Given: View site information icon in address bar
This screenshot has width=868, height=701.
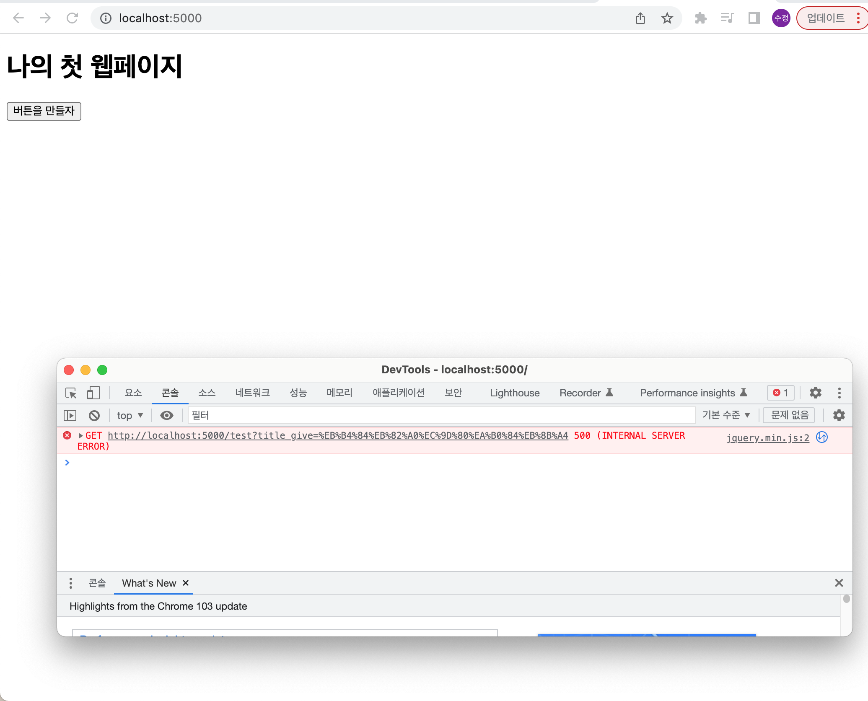Looking at the screenshot, I should pyautogui.click(x=106, y=18).
